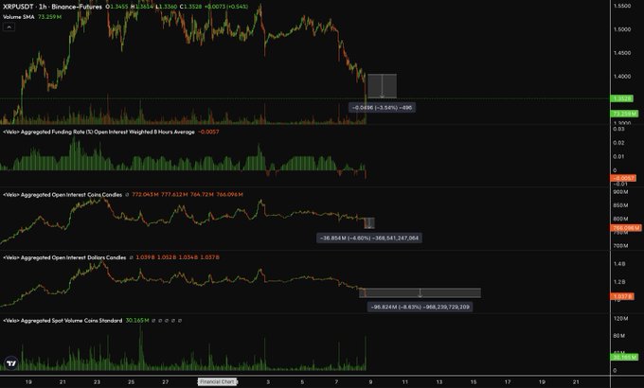The image size is (644, 388).
Task: Click the green 30.165M tag on spot volume axis
Action: tap(624, 357)
